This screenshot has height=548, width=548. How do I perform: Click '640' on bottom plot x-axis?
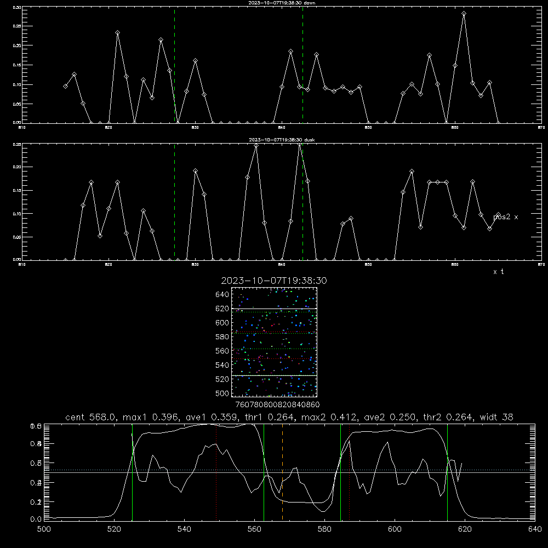pos(535,529)
